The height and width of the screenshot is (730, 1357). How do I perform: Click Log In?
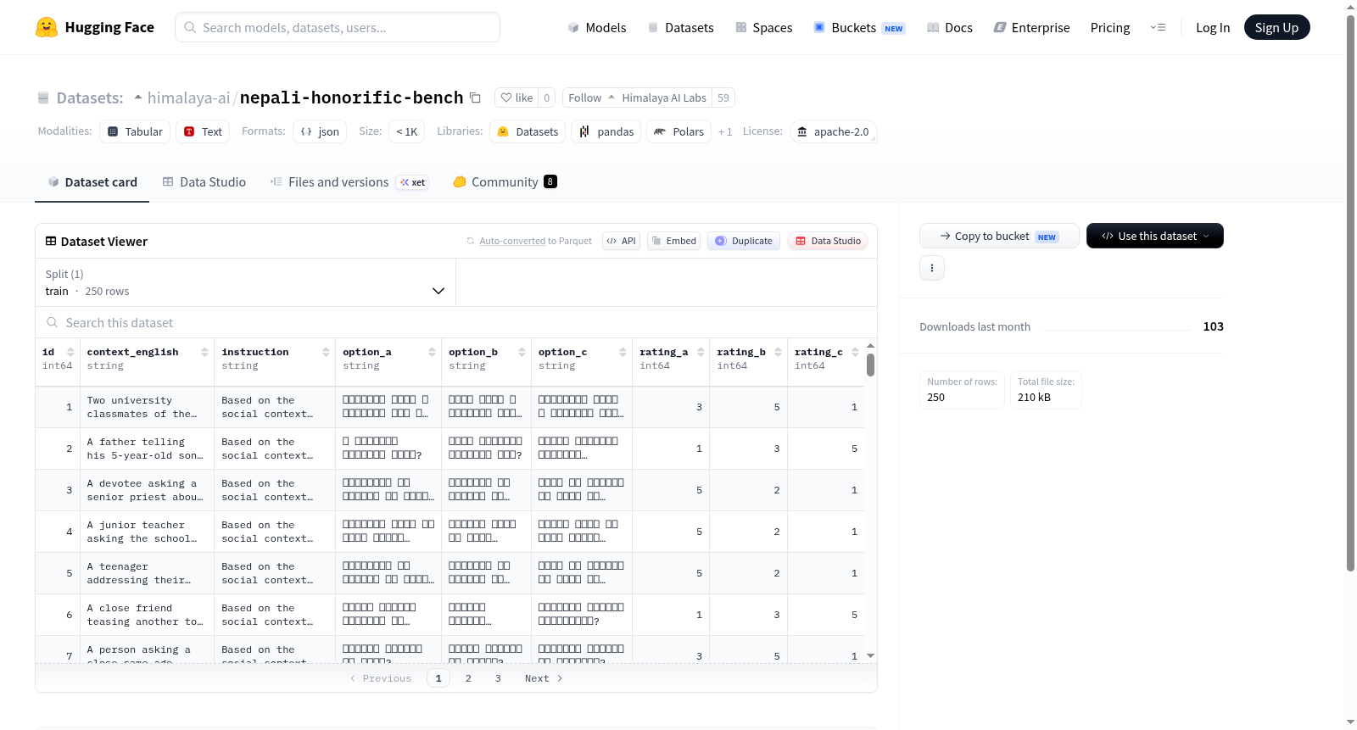click(x=1212, y=27)
